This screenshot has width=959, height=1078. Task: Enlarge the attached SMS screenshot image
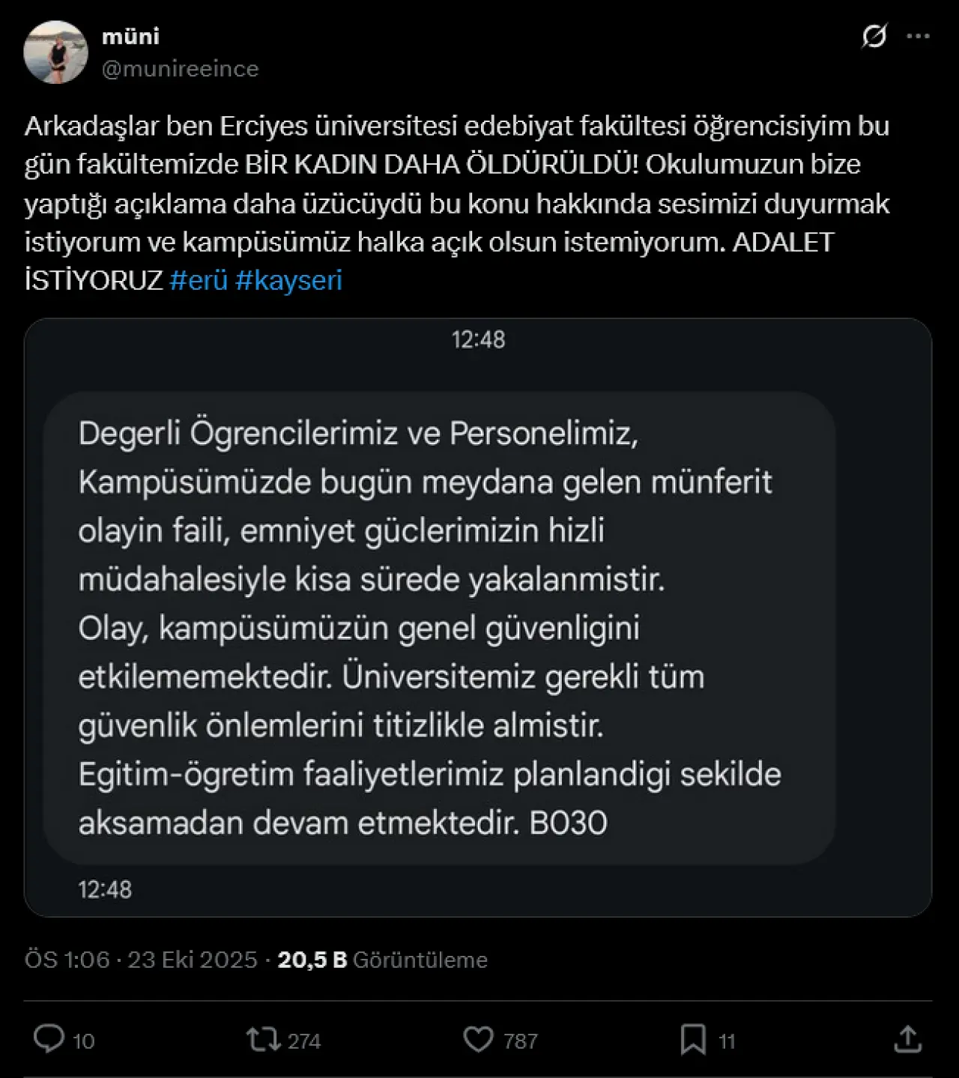coord(478,617)
